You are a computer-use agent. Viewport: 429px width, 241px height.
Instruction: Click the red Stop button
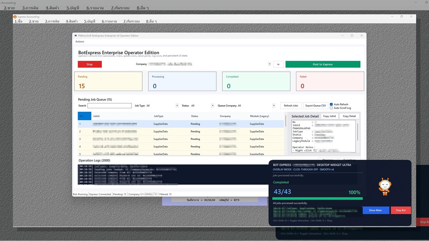[90, 64]
